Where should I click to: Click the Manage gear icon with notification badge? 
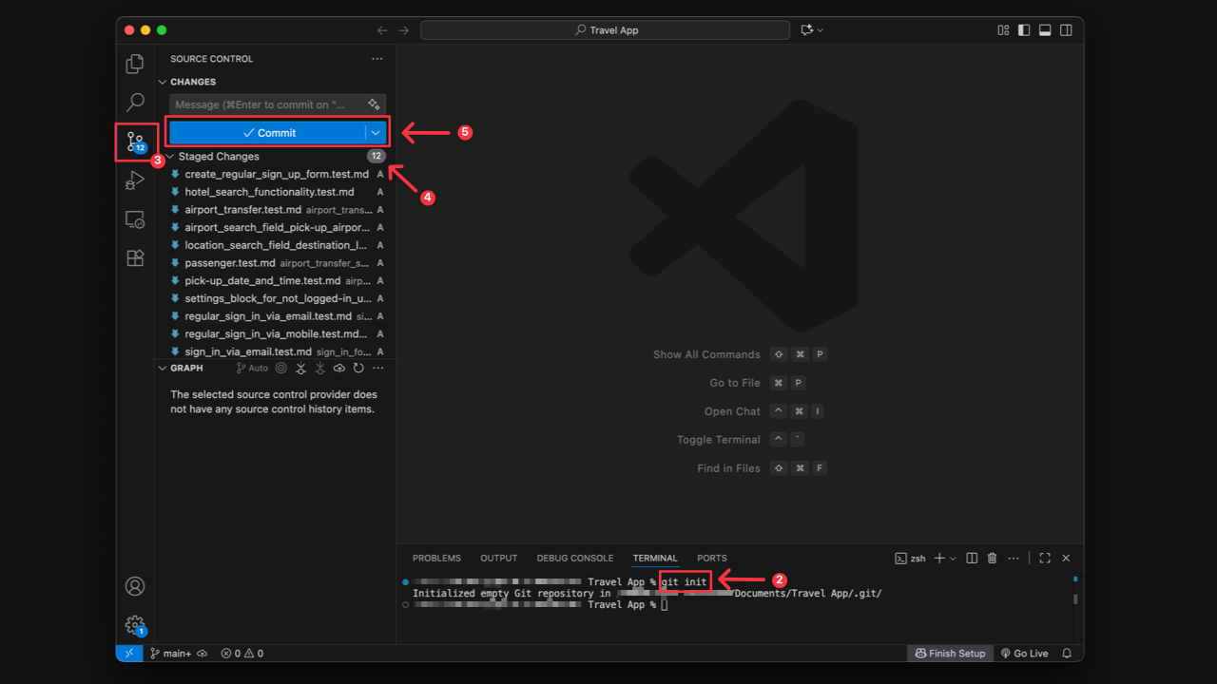(134, 625)
